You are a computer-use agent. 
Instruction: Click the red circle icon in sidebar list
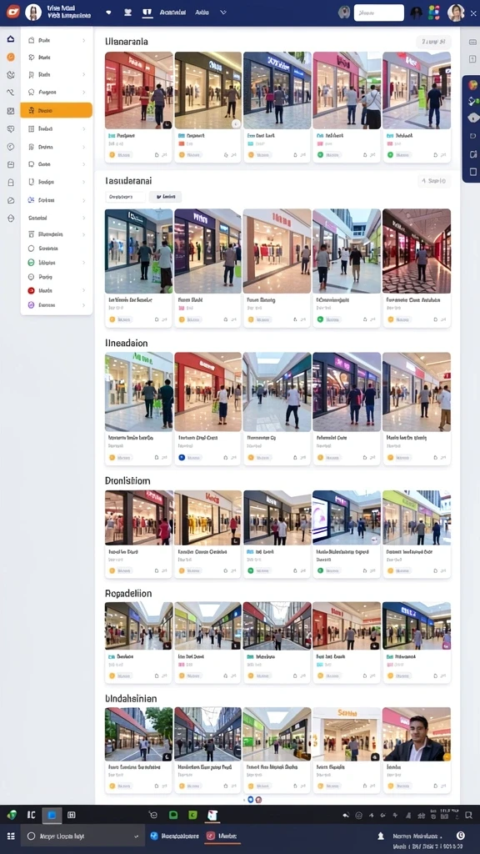[31, 291]
